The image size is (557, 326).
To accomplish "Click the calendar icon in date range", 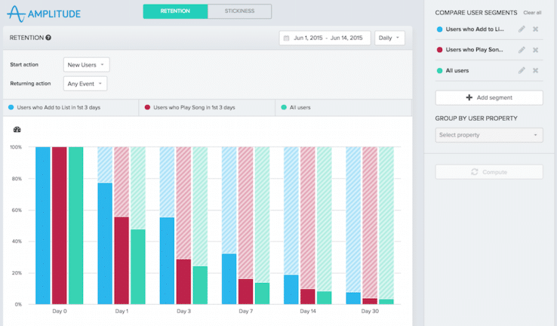I will click(x=286, y=38).
